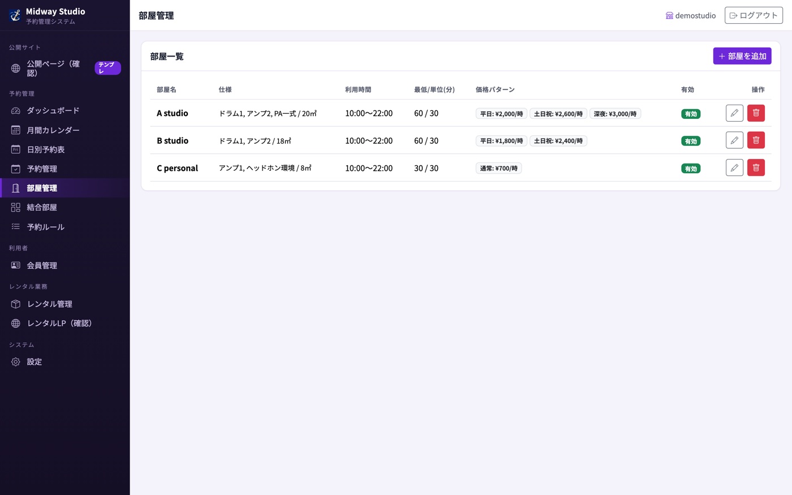Open ダッシュボード in the sidebar
This screenshot has width=792, height=495.
click(65, 111)
